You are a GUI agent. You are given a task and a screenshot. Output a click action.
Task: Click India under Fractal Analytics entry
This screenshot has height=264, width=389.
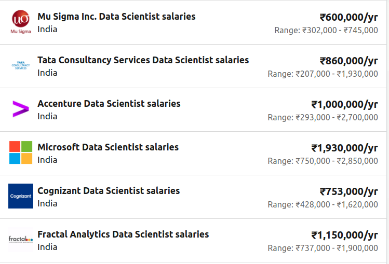(47, 247)
